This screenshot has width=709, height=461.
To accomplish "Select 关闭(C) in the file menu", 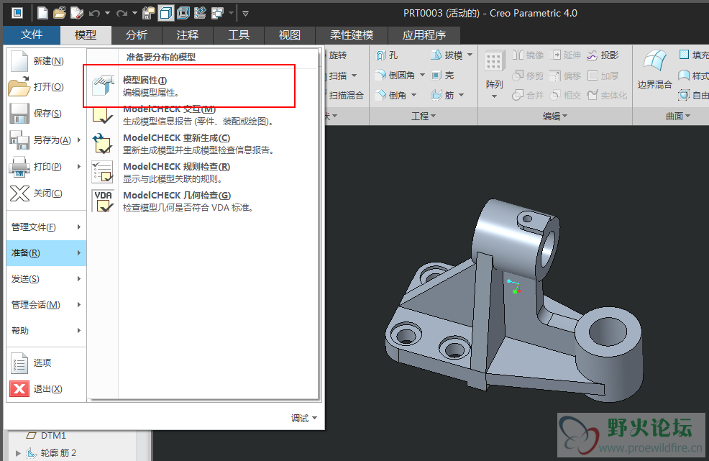I will click(x=46, y=193).
